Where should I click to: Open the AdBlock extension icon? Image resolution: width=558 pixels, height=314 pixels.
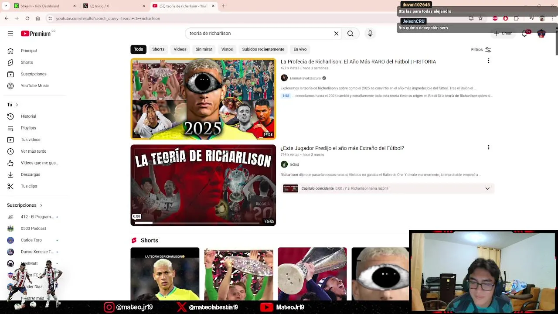[x=495, y=18]
